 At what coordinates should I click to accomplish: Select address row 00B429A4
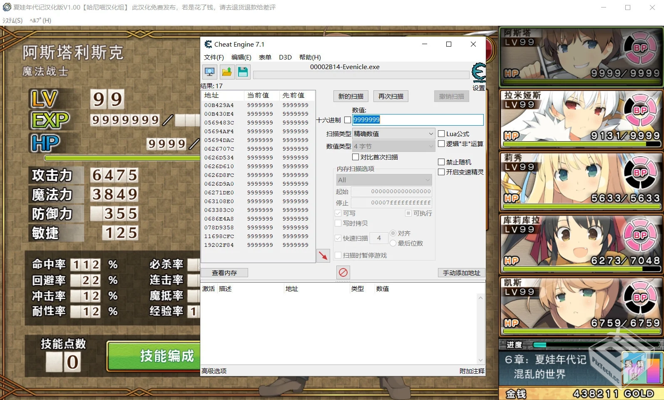coord(258,105)
